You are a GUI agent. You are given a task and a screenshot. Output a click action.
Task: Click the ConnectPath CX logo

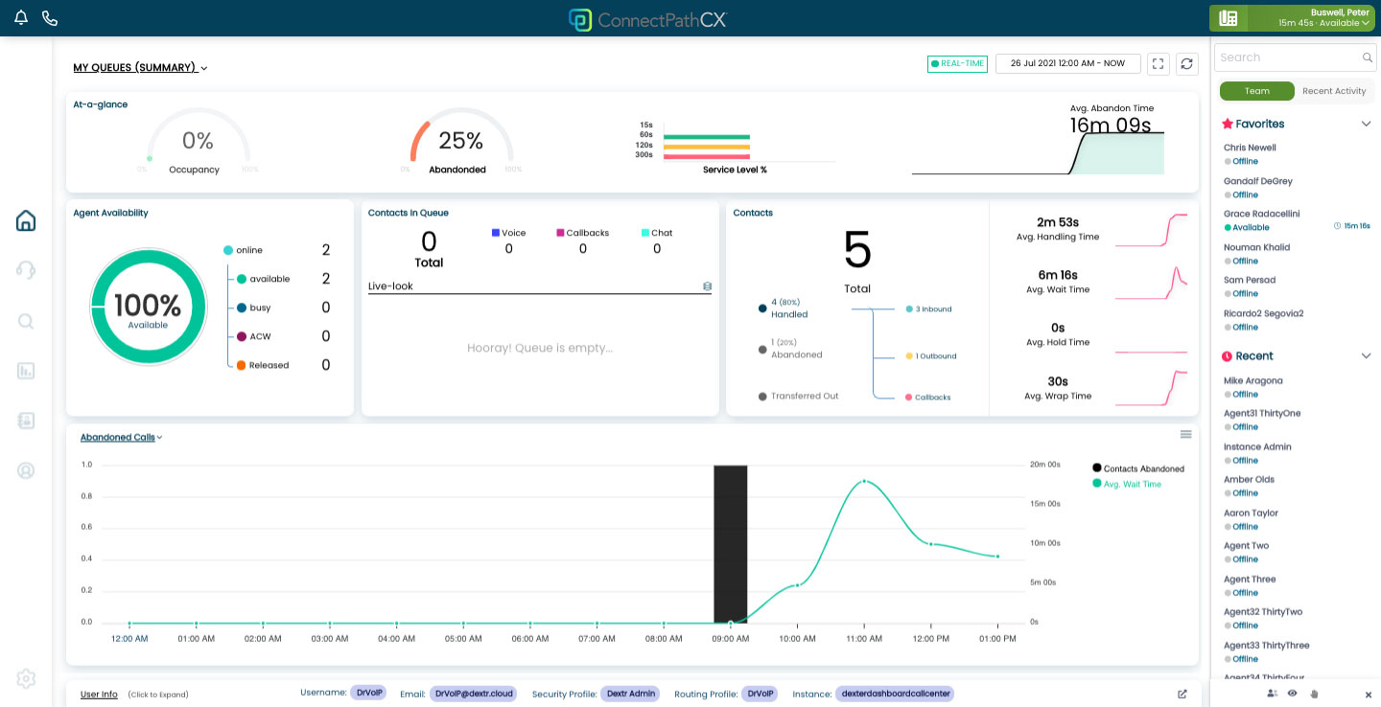[x=647, y=19]
